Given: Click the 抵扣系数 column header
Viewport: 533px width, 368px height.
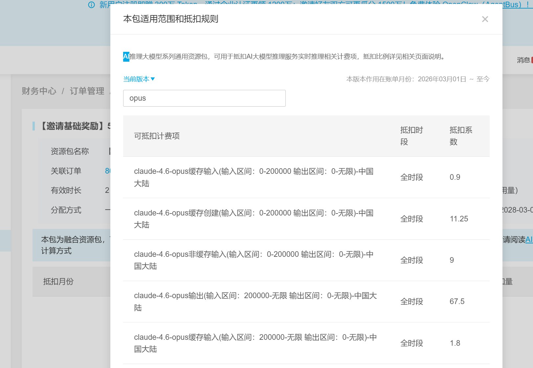Looking at the screenshot, I should click(x=461, y=136).
